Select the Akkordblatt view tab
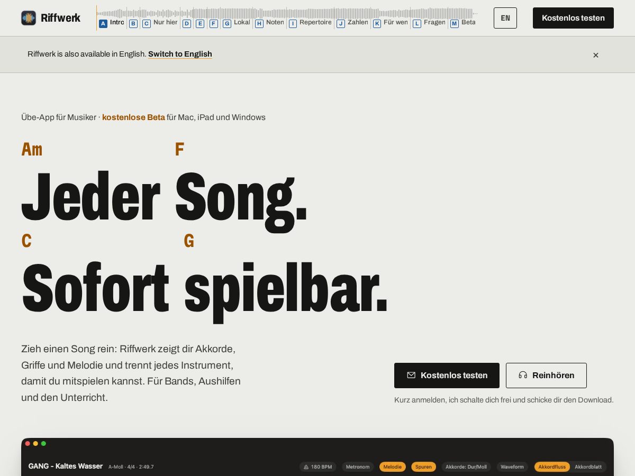 click(x=588, y=467)
